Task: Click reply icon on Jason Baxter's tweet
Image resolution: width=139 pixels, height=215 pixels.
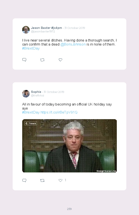Action: click(x=24, y=60)
